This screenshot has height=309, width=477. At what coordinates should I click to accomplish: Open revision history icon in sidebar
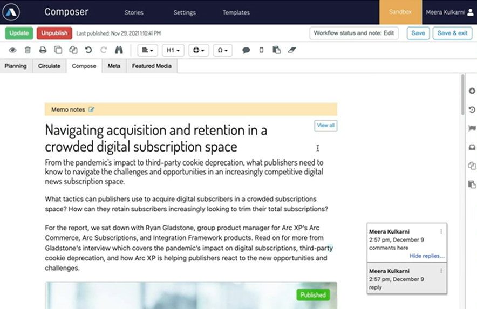click(472, 110)
